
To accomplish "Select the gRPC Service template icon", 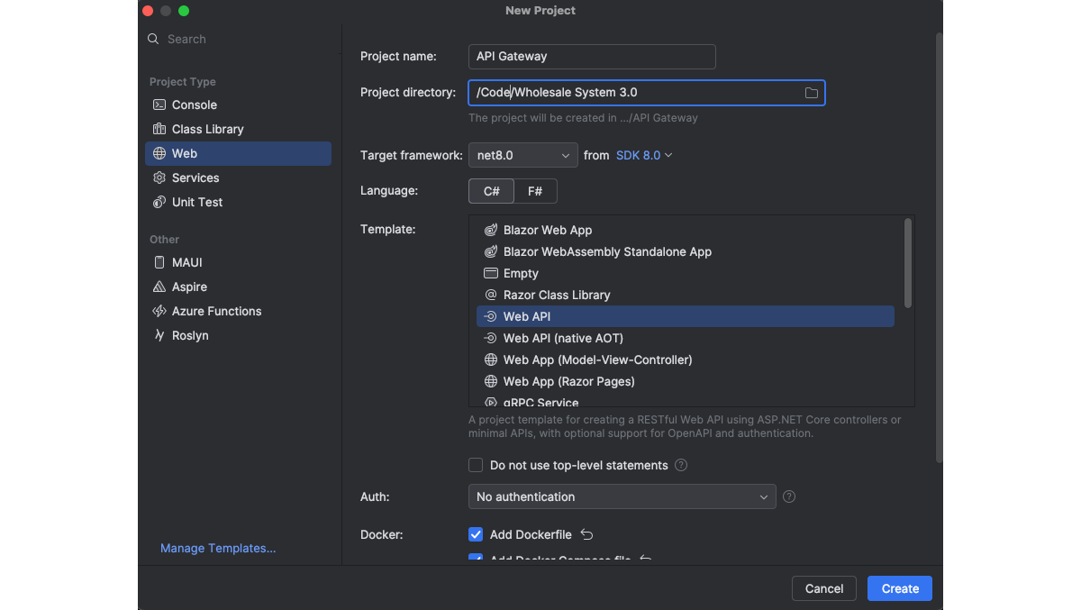I will tap(491, 402).
